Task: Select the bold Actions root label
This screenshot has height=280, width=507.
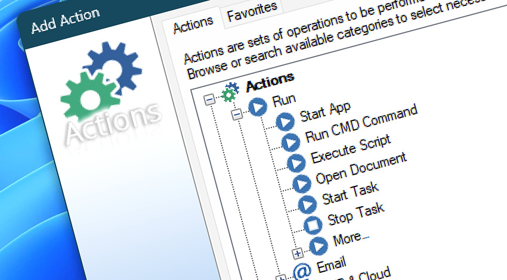Action: tap(270, 82)
